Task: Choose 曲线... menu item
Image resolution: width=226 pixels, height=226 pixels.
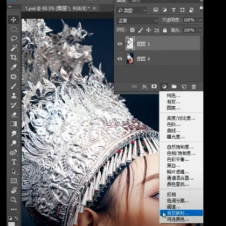Action: (x=173, y=131)
